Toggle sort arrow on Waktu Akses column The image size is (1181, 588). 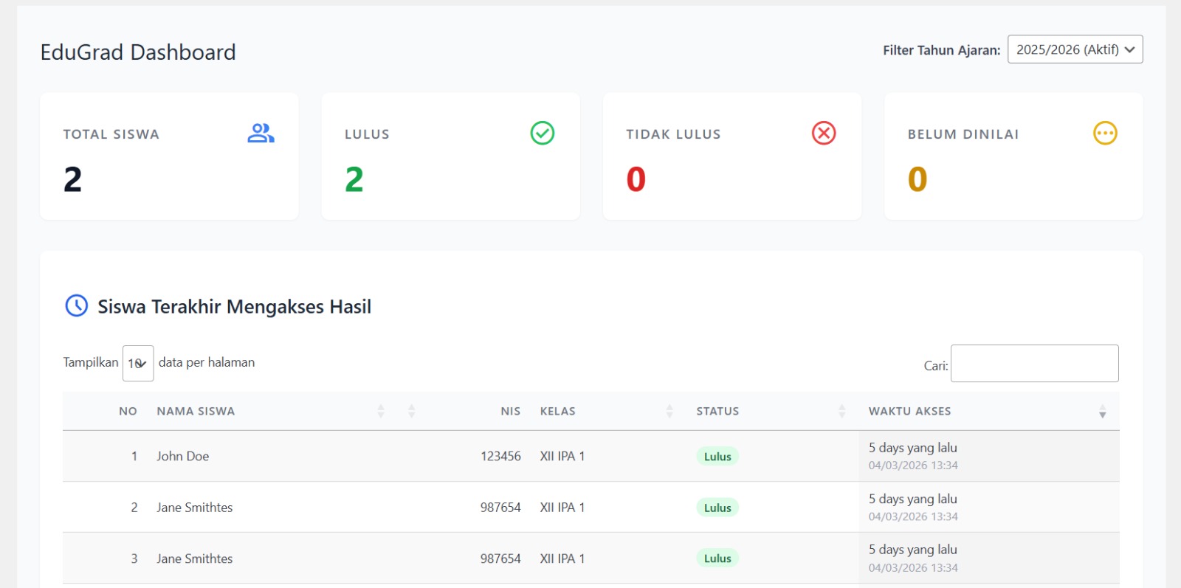click(x=1102, y=412)
